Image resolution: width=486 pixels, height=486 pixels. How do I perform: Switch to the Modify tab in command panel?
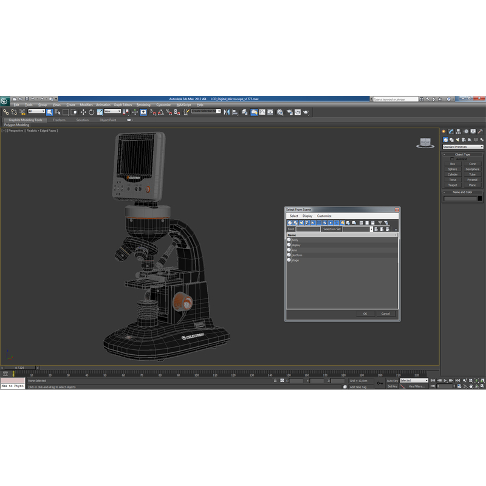[x=451, y=131]
